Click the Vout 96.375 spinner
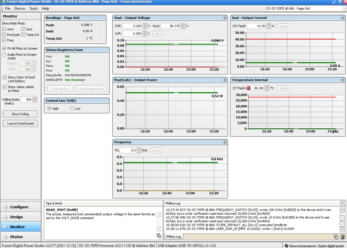The height and width of the screenshot is (248, 347). [183, 26]
